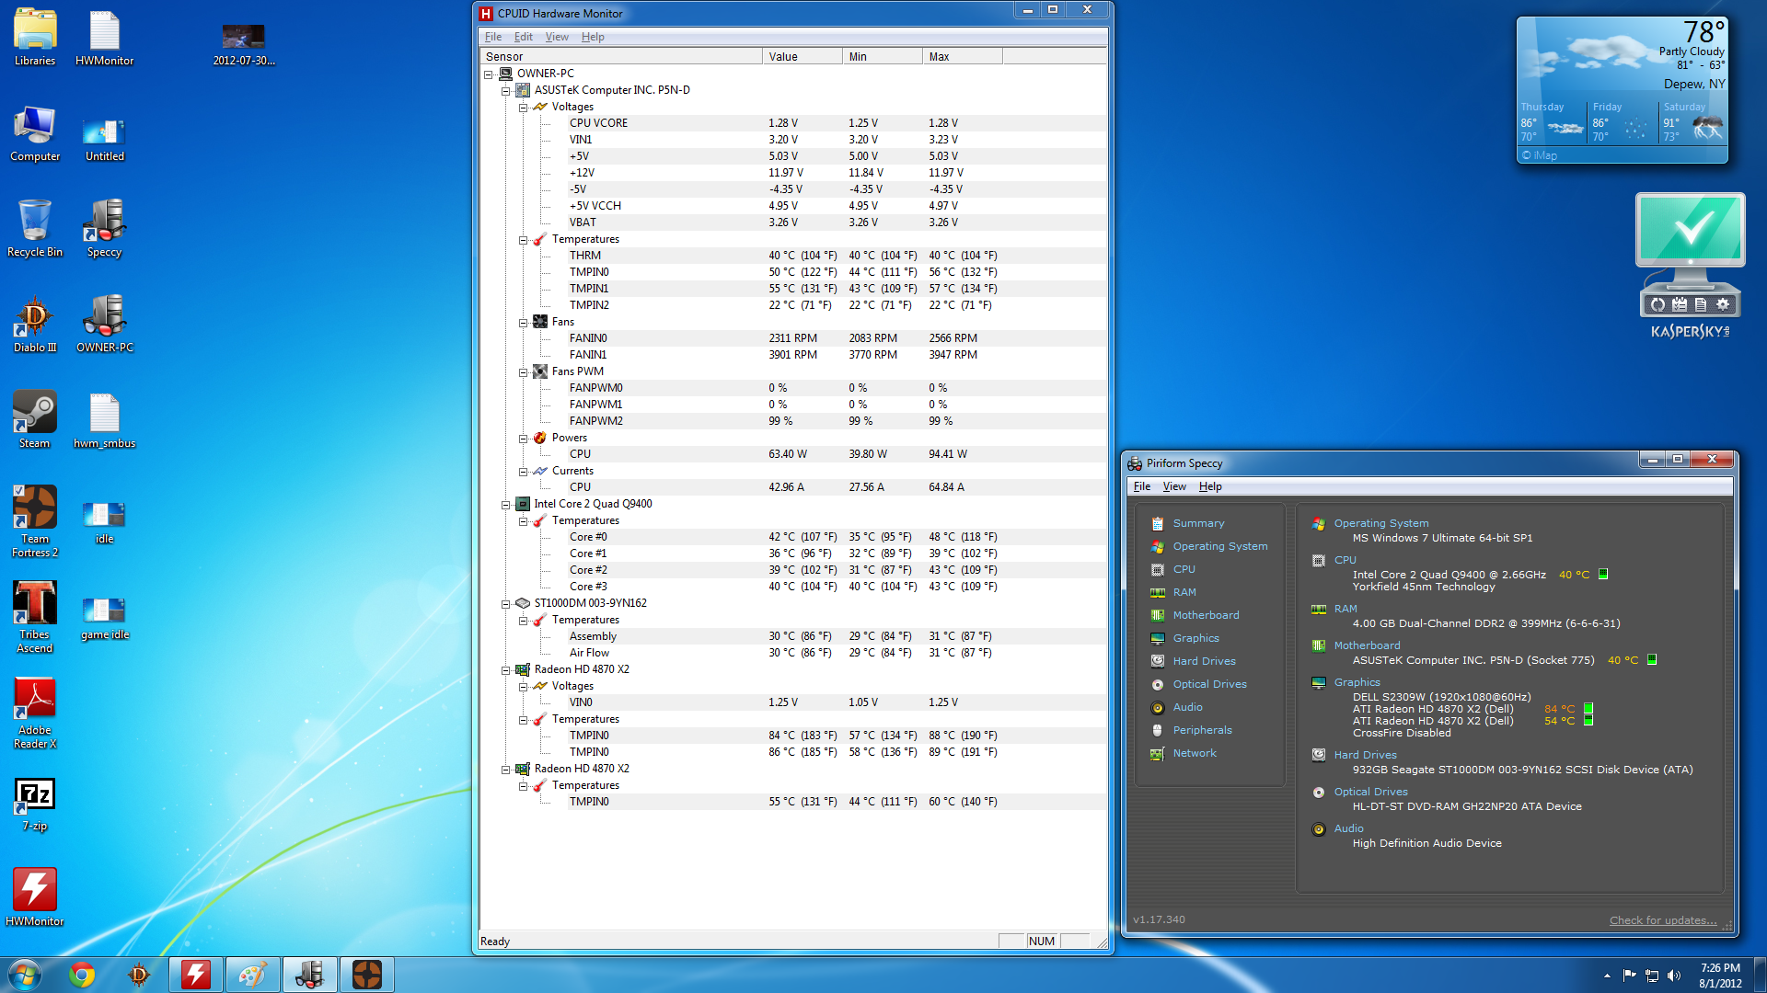The image size is (1767, 993).
Task: Open the File menu in HWMonitor
Action: click(493, 37)
